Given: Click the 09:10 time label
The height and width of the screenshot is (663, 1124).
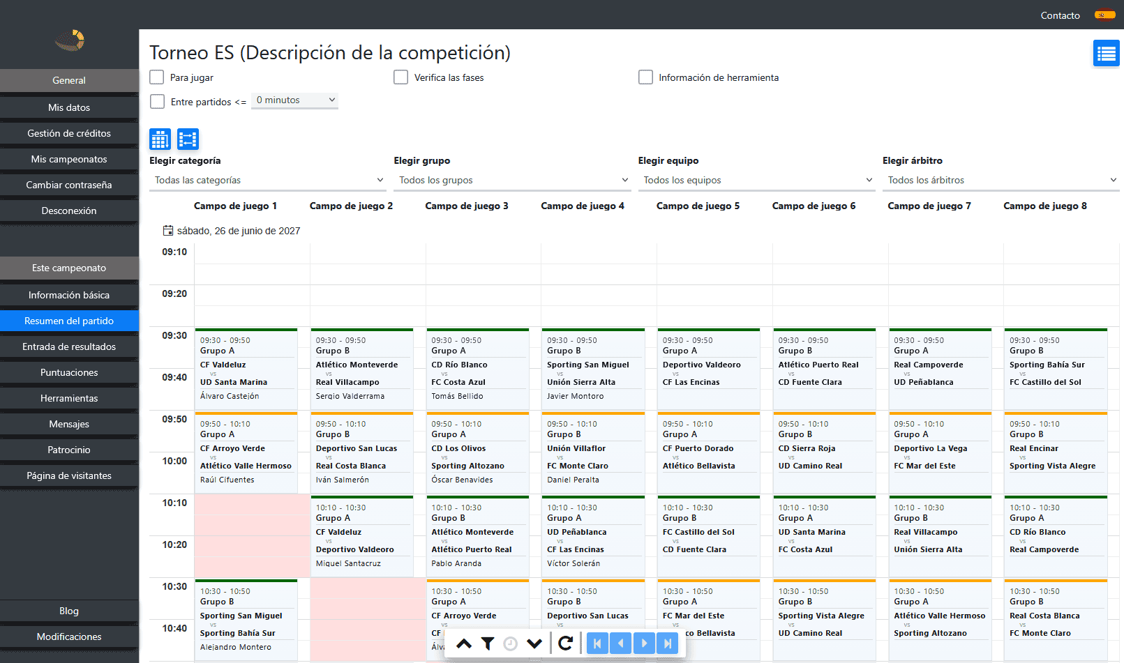Looking at the screenshot, I should coord(174,252).
